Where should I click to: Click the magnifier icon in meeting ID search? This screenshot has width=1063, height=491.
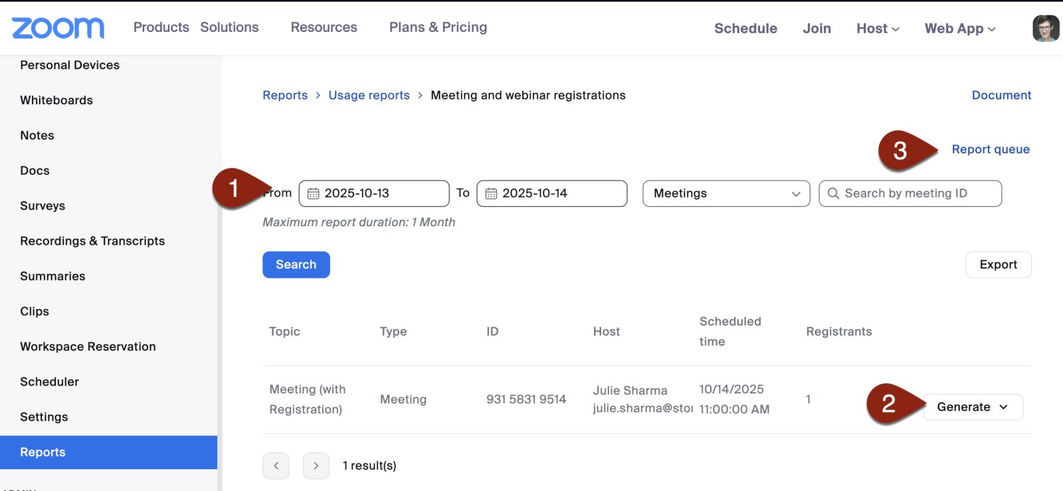click(x=833, y=193)
